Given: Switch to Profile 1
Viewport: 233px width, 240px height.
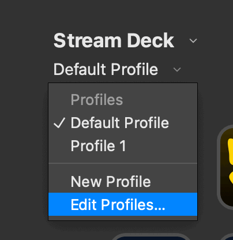Looking at the screenshot, I should click(123, 146).
